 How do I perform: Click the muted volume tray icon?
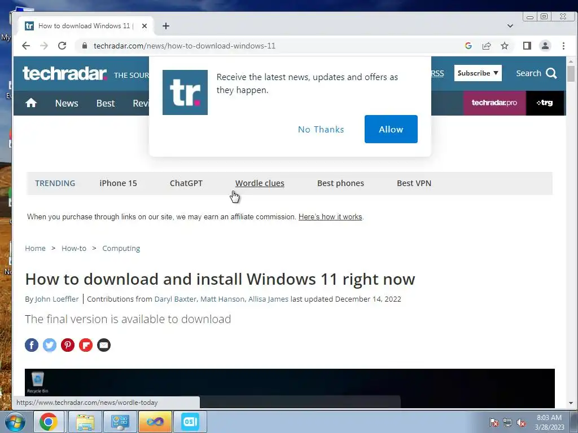[x=521, y=423]
